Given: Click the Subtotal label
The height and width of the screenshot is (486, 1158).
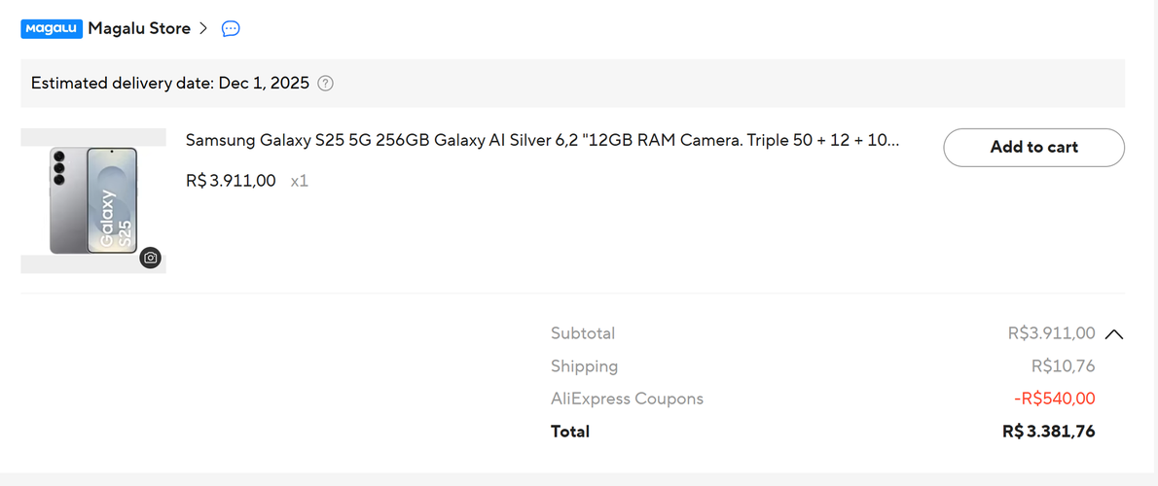Looking at the screenshot, I should 583,333.
